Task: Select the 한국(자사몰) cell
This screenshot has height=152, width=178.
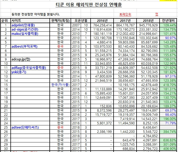Action: [60, 85]
